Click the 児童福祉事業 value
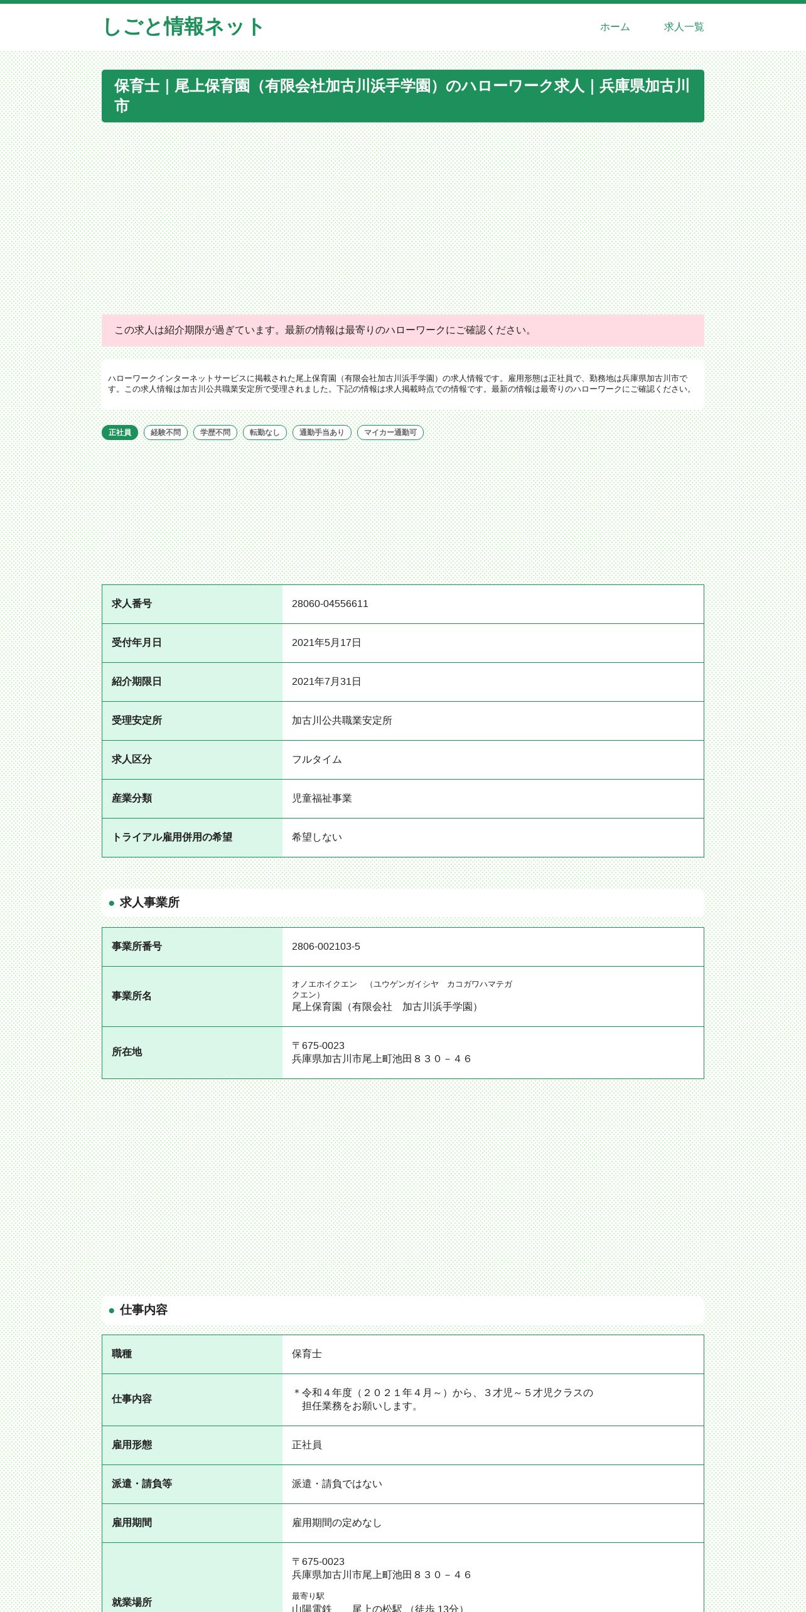806x1612 pixels. [322, 798]
